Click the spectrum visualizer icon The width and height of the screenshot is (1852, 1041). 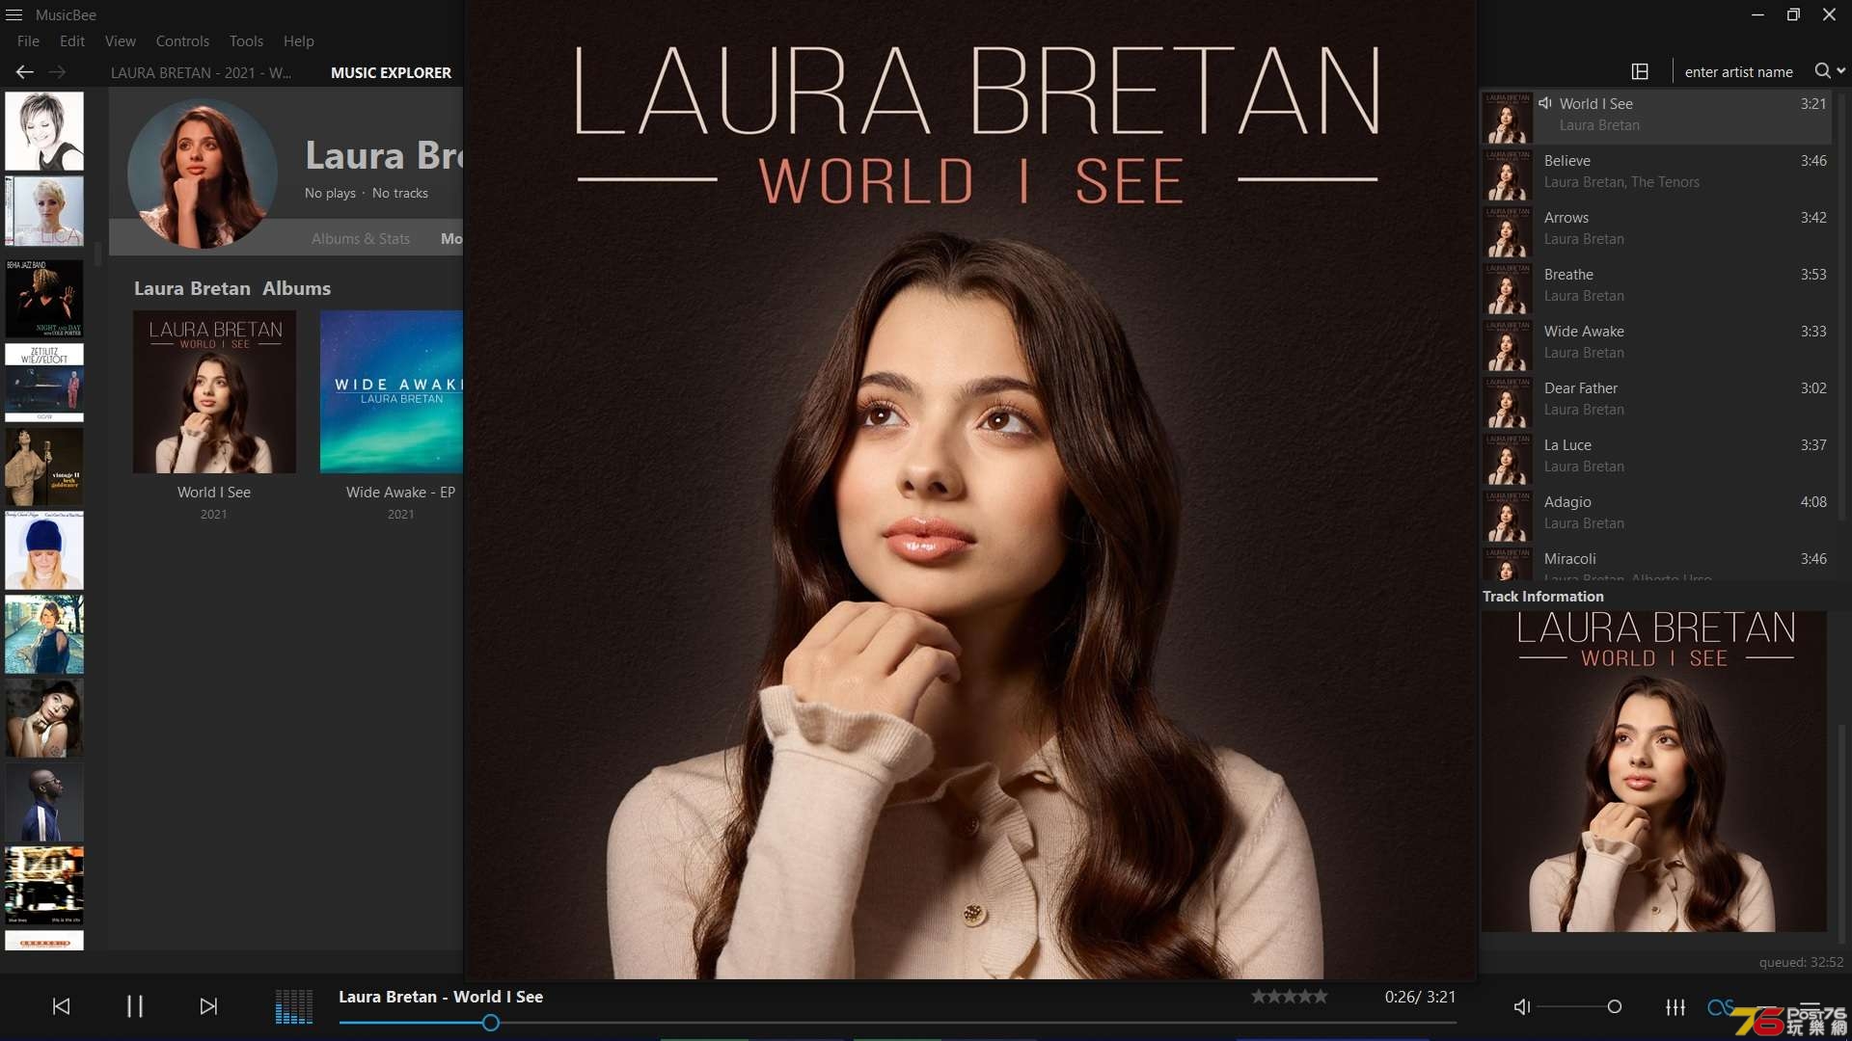(x=293, y=1006)
